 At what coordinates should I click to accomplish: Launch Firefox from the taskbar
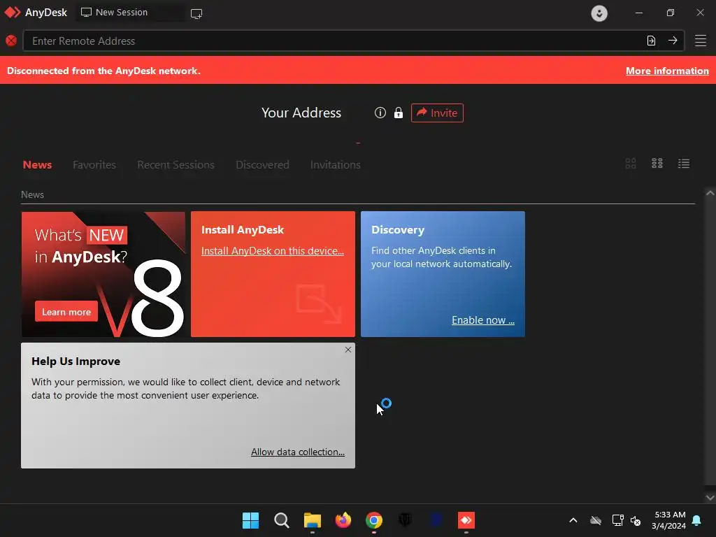point(343,520)
